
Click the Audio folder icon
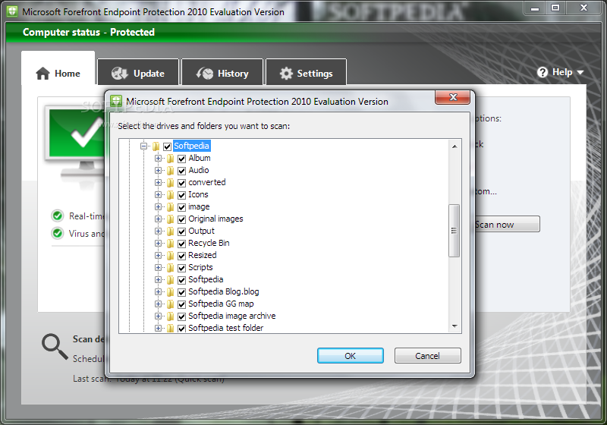(x=170, y=170)
